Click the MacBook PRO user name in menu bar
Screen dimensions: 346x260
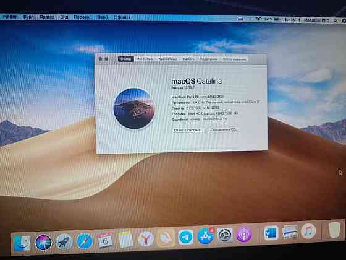tap(316, 20)
